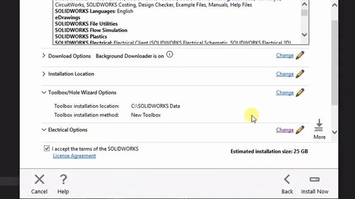This screenshot has width=355, height=199.
Task: Click the SOLIDWORKS Languages: English line
Action: 94,11
